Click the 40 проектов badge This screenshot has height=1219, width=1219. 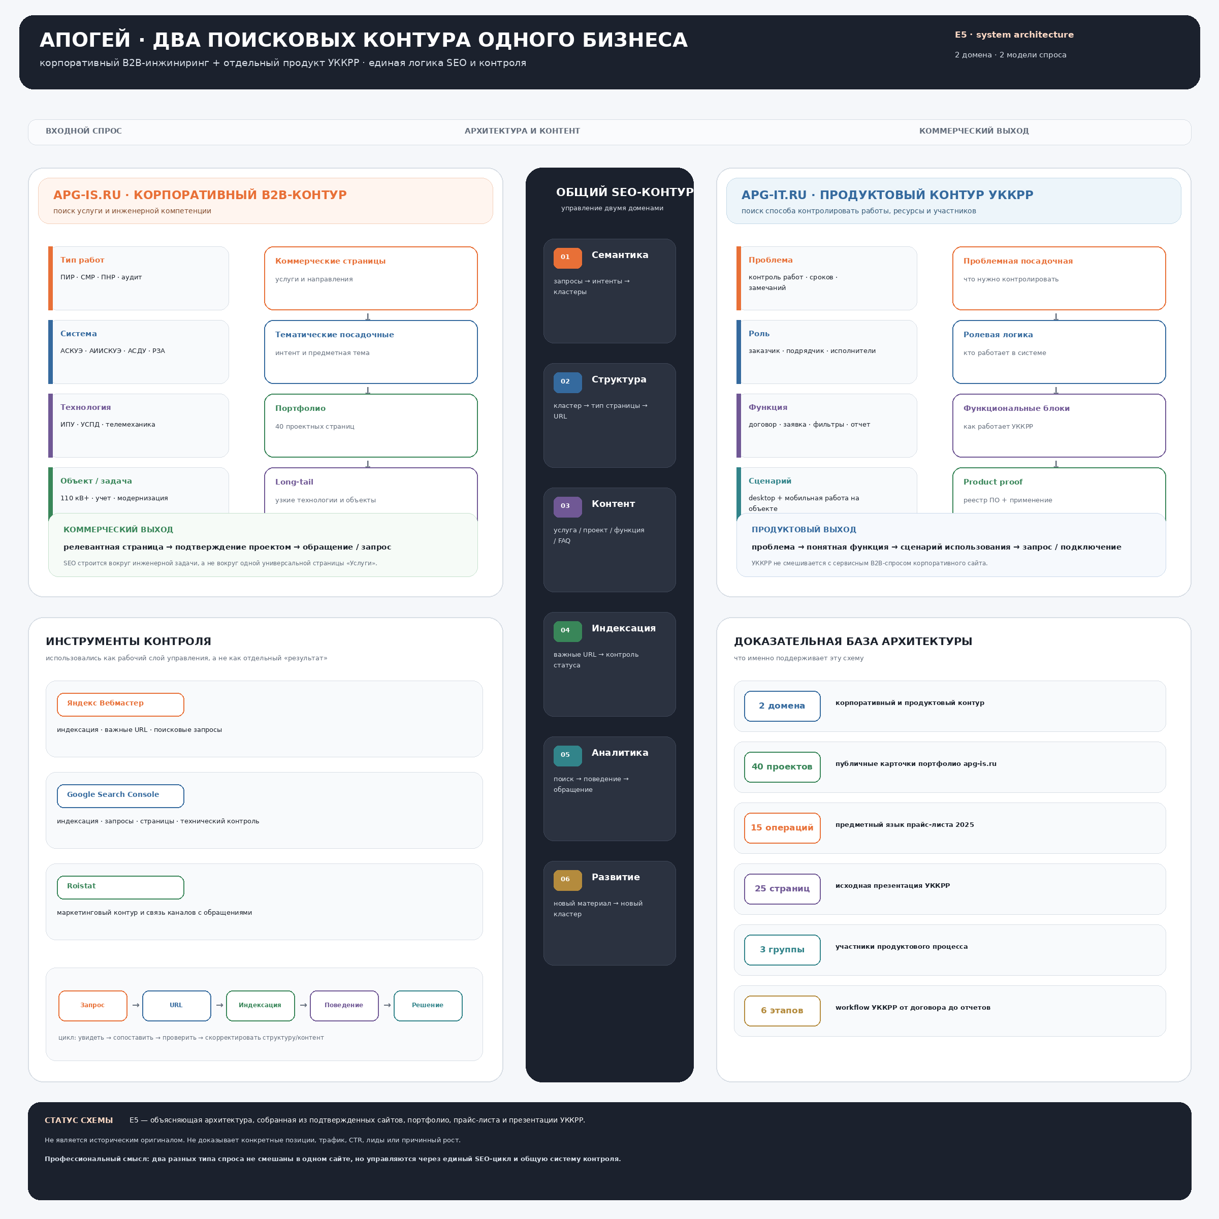pyautogui.click(x=782, y=767)
